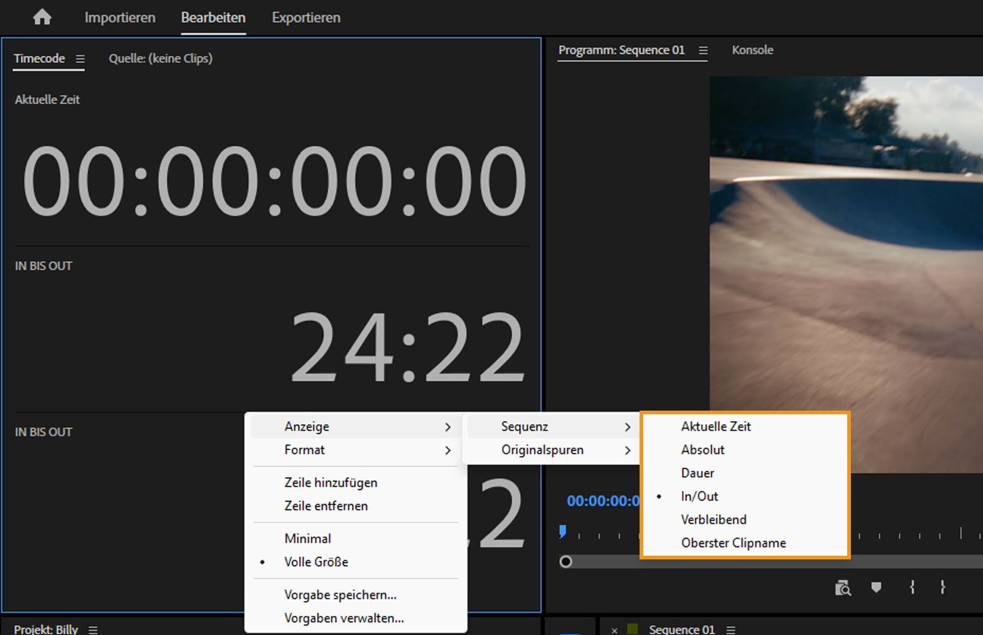The height and width of the screenshot is (635, 983).
Task: Open the Konsole tab
Action: pos(752,50)
